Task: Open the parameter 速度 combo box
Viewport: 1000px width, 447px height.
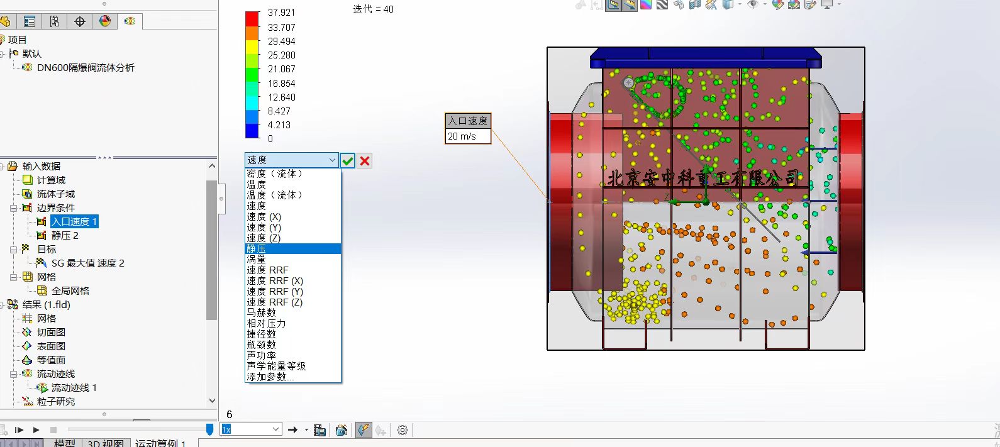Action: (x=291, y=160)
